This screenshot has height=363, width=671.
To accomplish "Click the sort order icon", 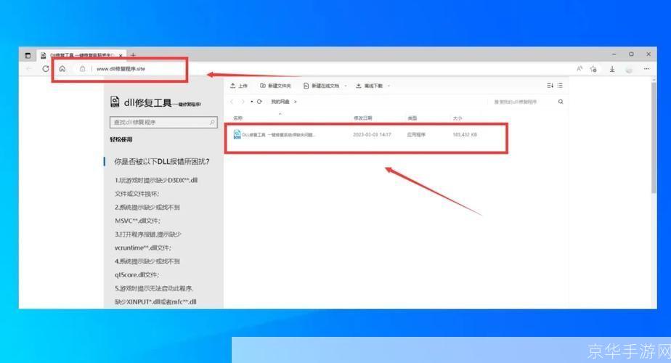I will [550, 86].
